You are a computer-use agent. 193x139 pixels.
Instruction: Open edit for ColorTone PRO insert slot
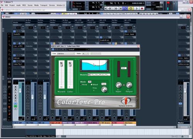point(20,43)
